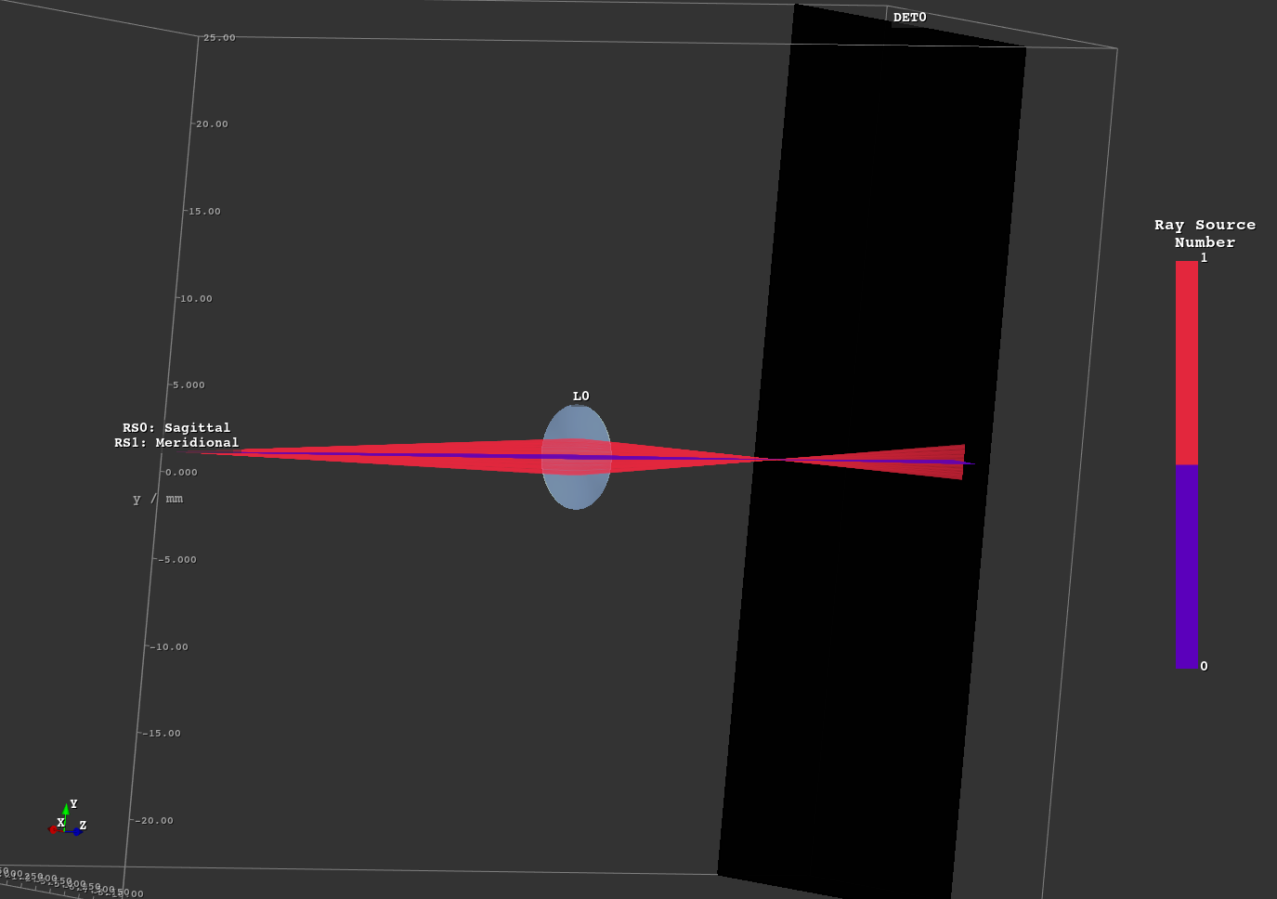
Task: Click the 25.00 axis tick label
Action: (x=219, y=38)
